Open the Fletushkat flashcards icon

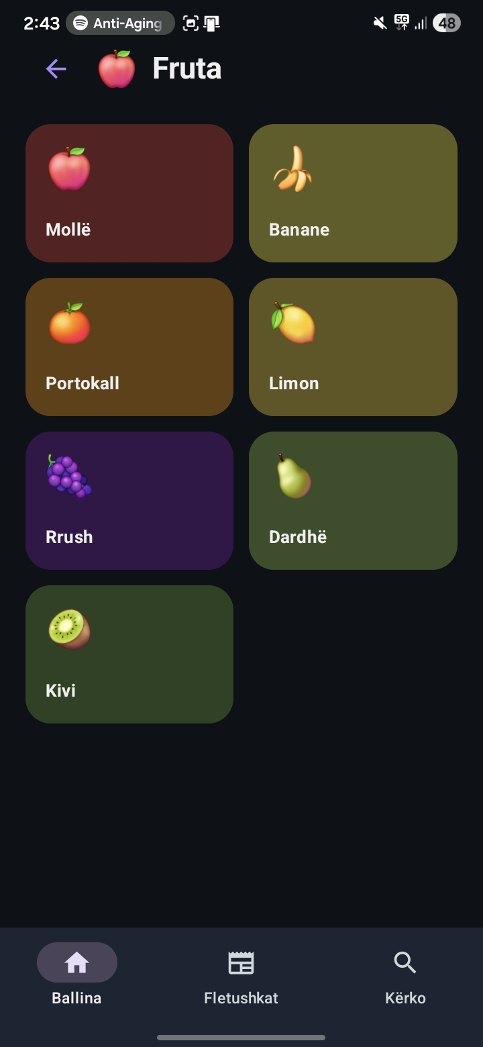tap(240, 962)
